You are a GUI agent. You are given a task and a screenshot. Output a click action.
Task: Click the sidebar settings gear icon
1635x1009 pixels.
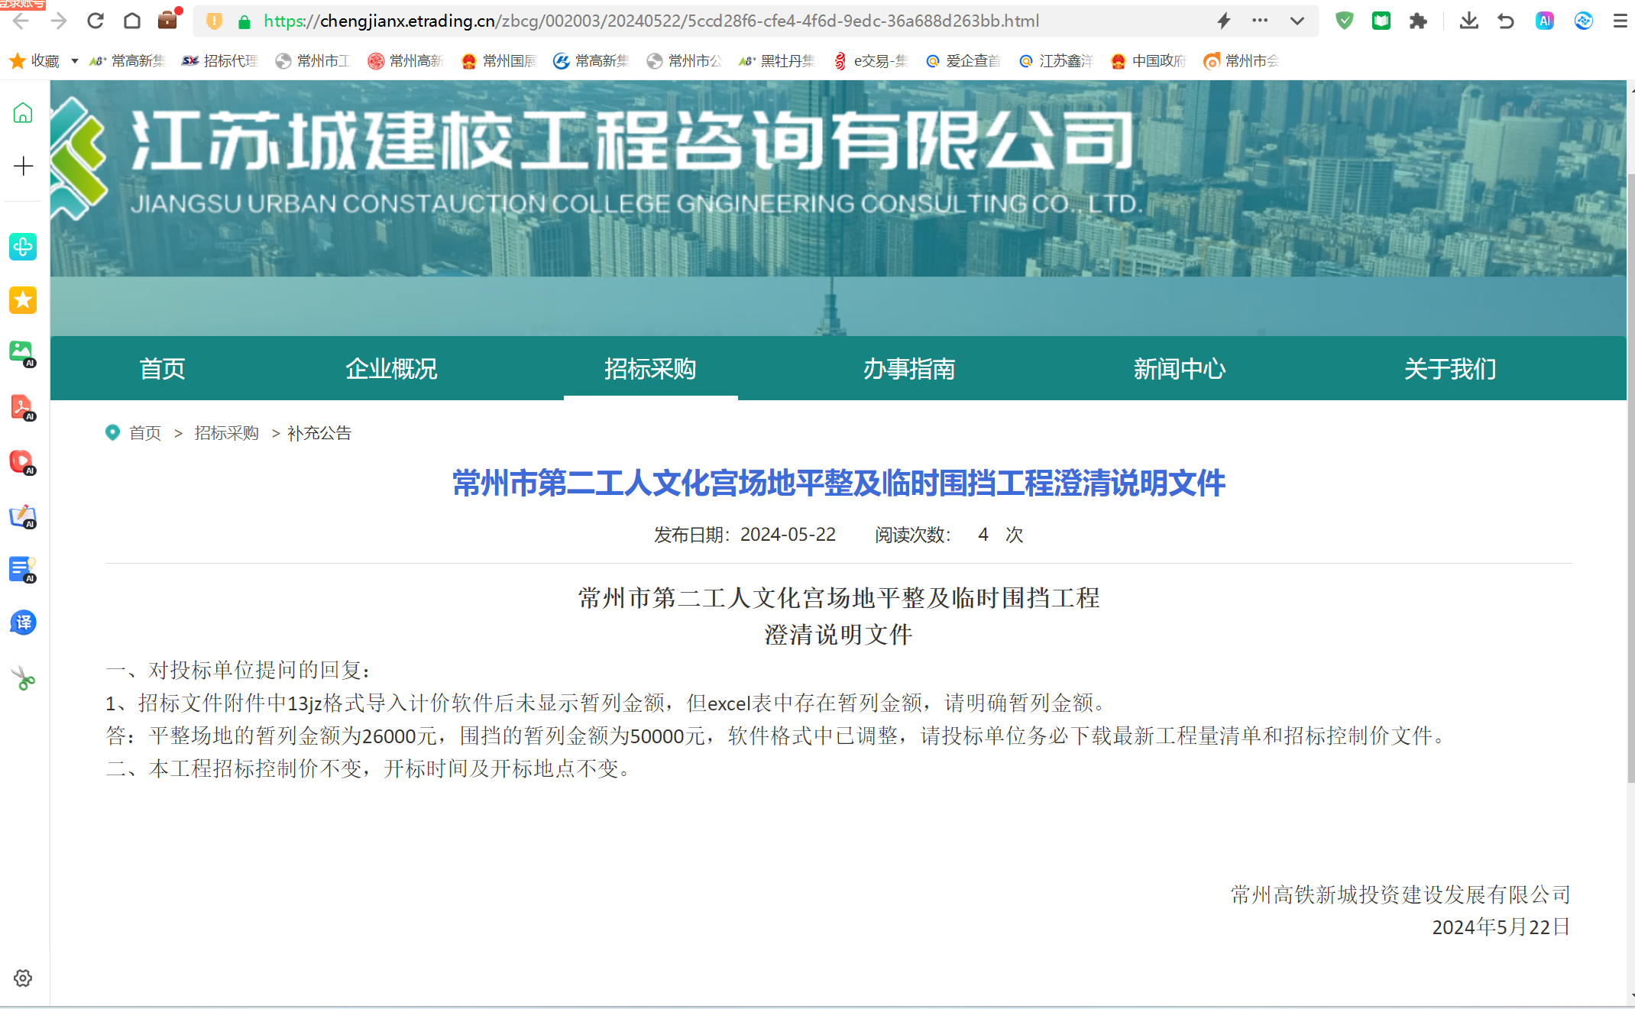click(23, 978)
